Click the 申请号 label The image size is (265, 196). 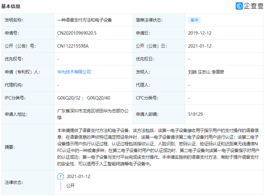click(12, 33)
